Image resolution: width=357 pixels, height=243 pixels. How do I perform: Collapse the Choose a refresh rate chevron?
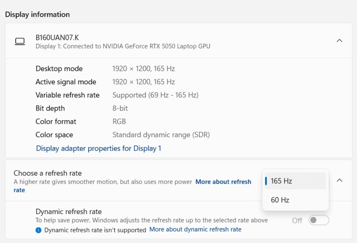(340, 180)
